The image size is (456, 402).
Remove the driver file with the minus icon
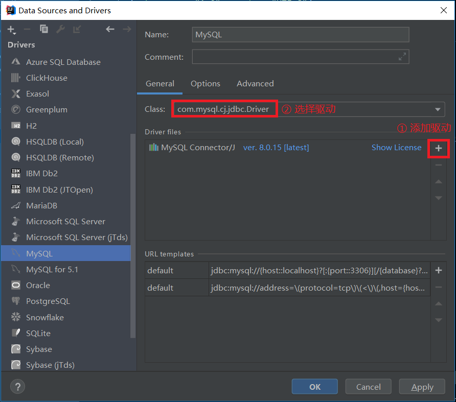[x=438, y=164]
